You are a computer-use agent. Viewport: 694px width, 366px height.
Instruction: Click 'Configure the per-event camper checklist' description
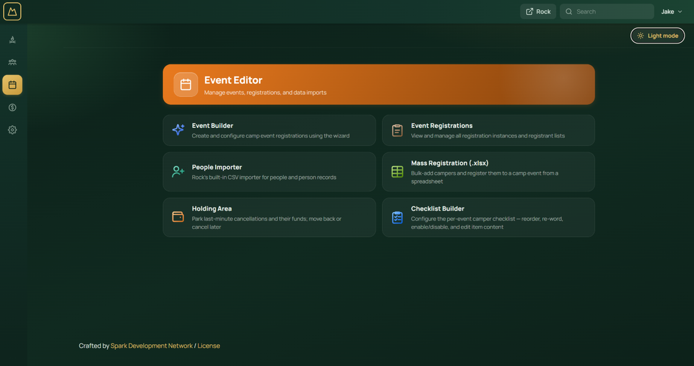point(487,223)
